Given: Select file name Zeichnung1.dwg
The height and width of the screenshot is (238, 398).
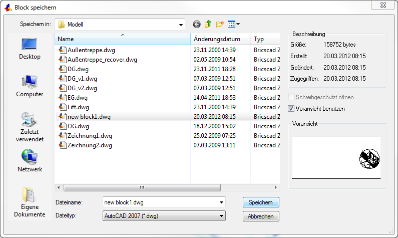Looking at the screenshot, I should [x=90, y=136].
